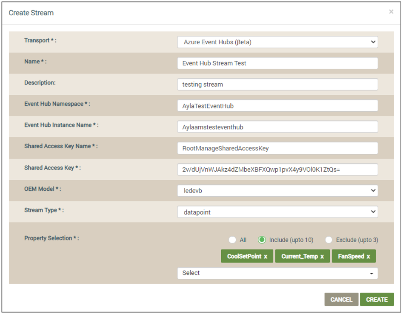
Task: Click the Event Hub Instance Name field
Action: [277, 127]
